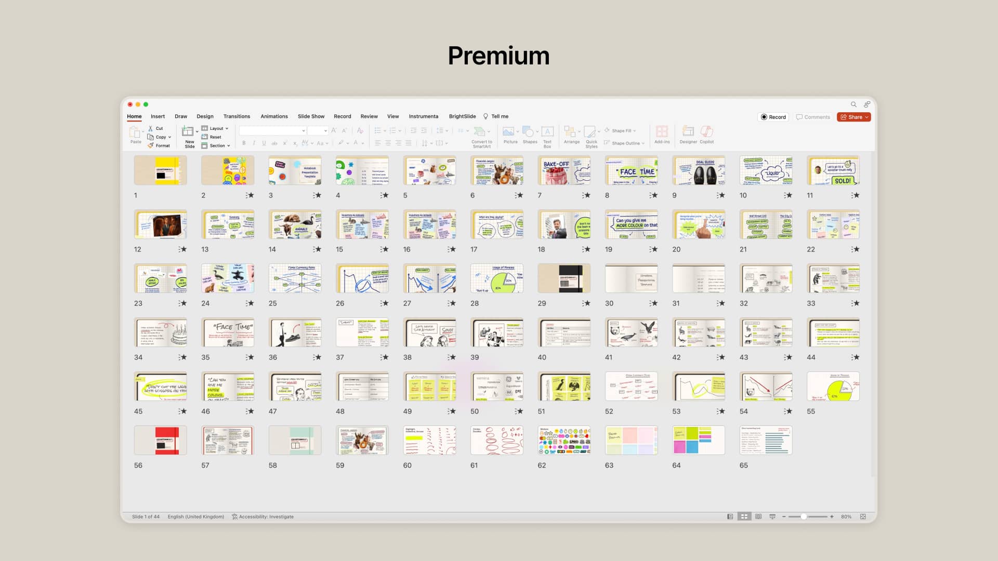Launch the Copilot icon in ribbon

coord(706,131)
